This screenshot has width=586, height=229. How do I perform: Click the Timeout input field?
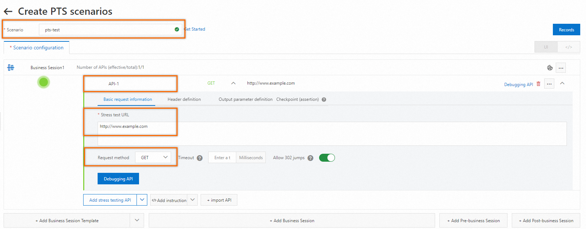(222, 157)
